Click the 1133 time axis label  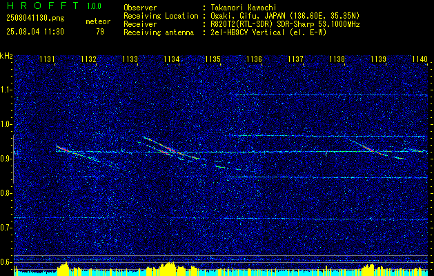pyautogui.click(x=130, y=59)
